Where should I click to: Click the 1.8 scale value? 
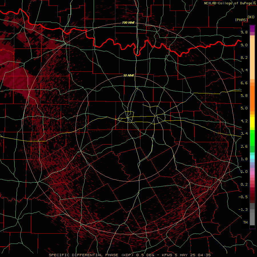244,159
